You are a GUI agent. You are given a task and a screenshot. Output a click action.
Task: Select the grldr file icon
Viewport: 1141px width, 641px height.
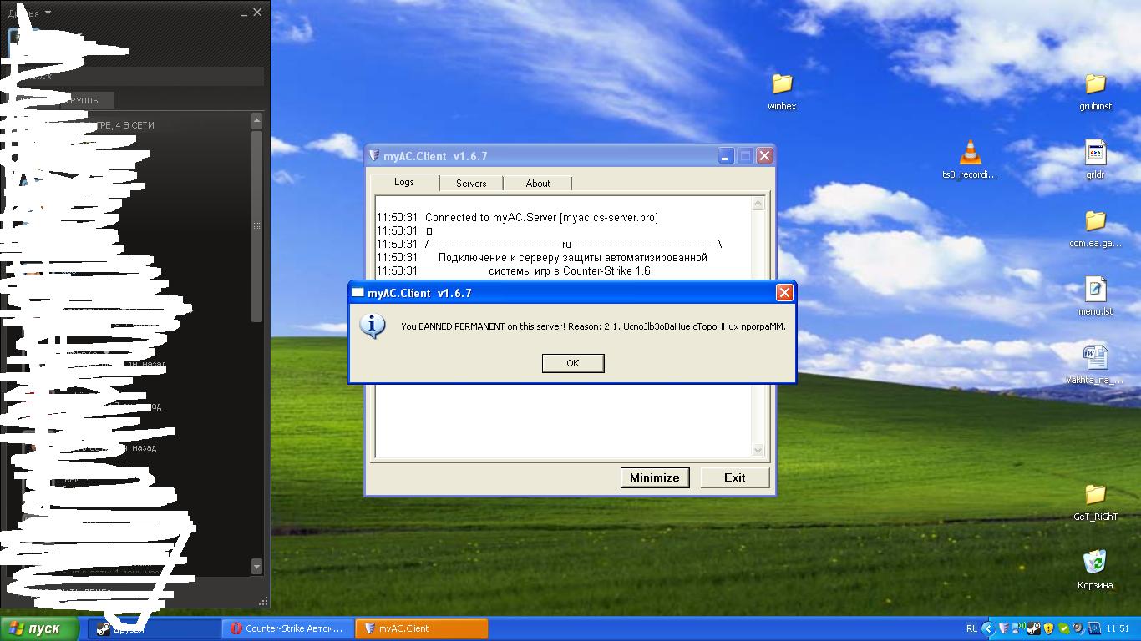(1095, 159)
